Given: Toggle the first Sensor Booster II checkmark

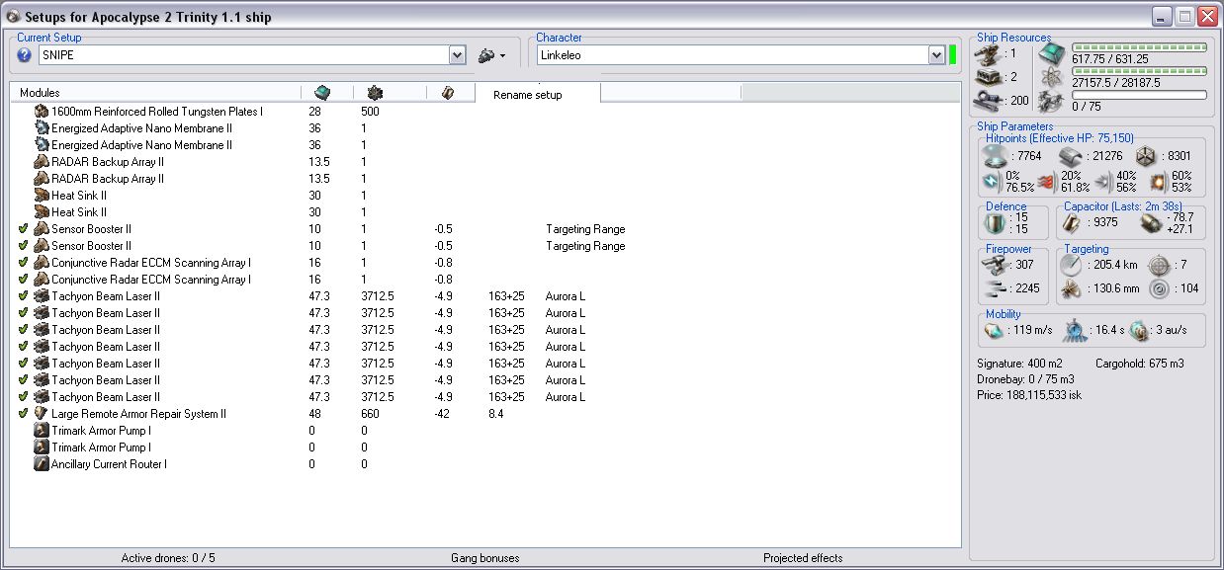Looking at the screenshot, I should click(23, 228).
